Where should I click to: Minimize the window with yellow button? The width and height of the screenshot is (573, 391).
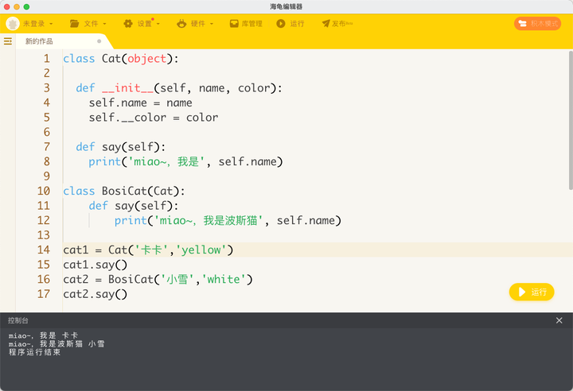[17, 7]
